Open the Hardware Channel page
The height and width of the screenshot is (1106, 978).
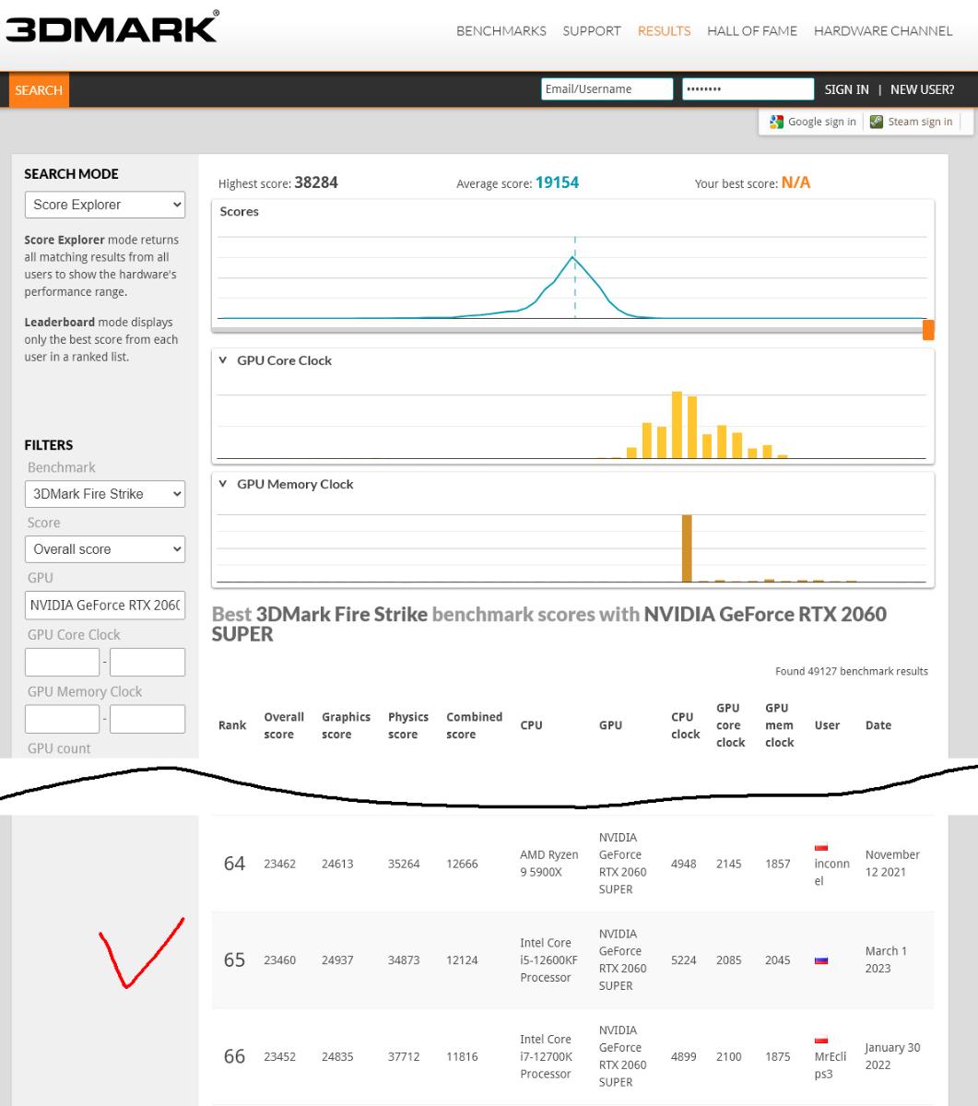point(883,30)
